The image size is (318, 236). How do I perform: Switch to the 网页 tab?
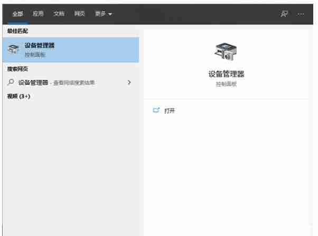[x=79, y=14]
